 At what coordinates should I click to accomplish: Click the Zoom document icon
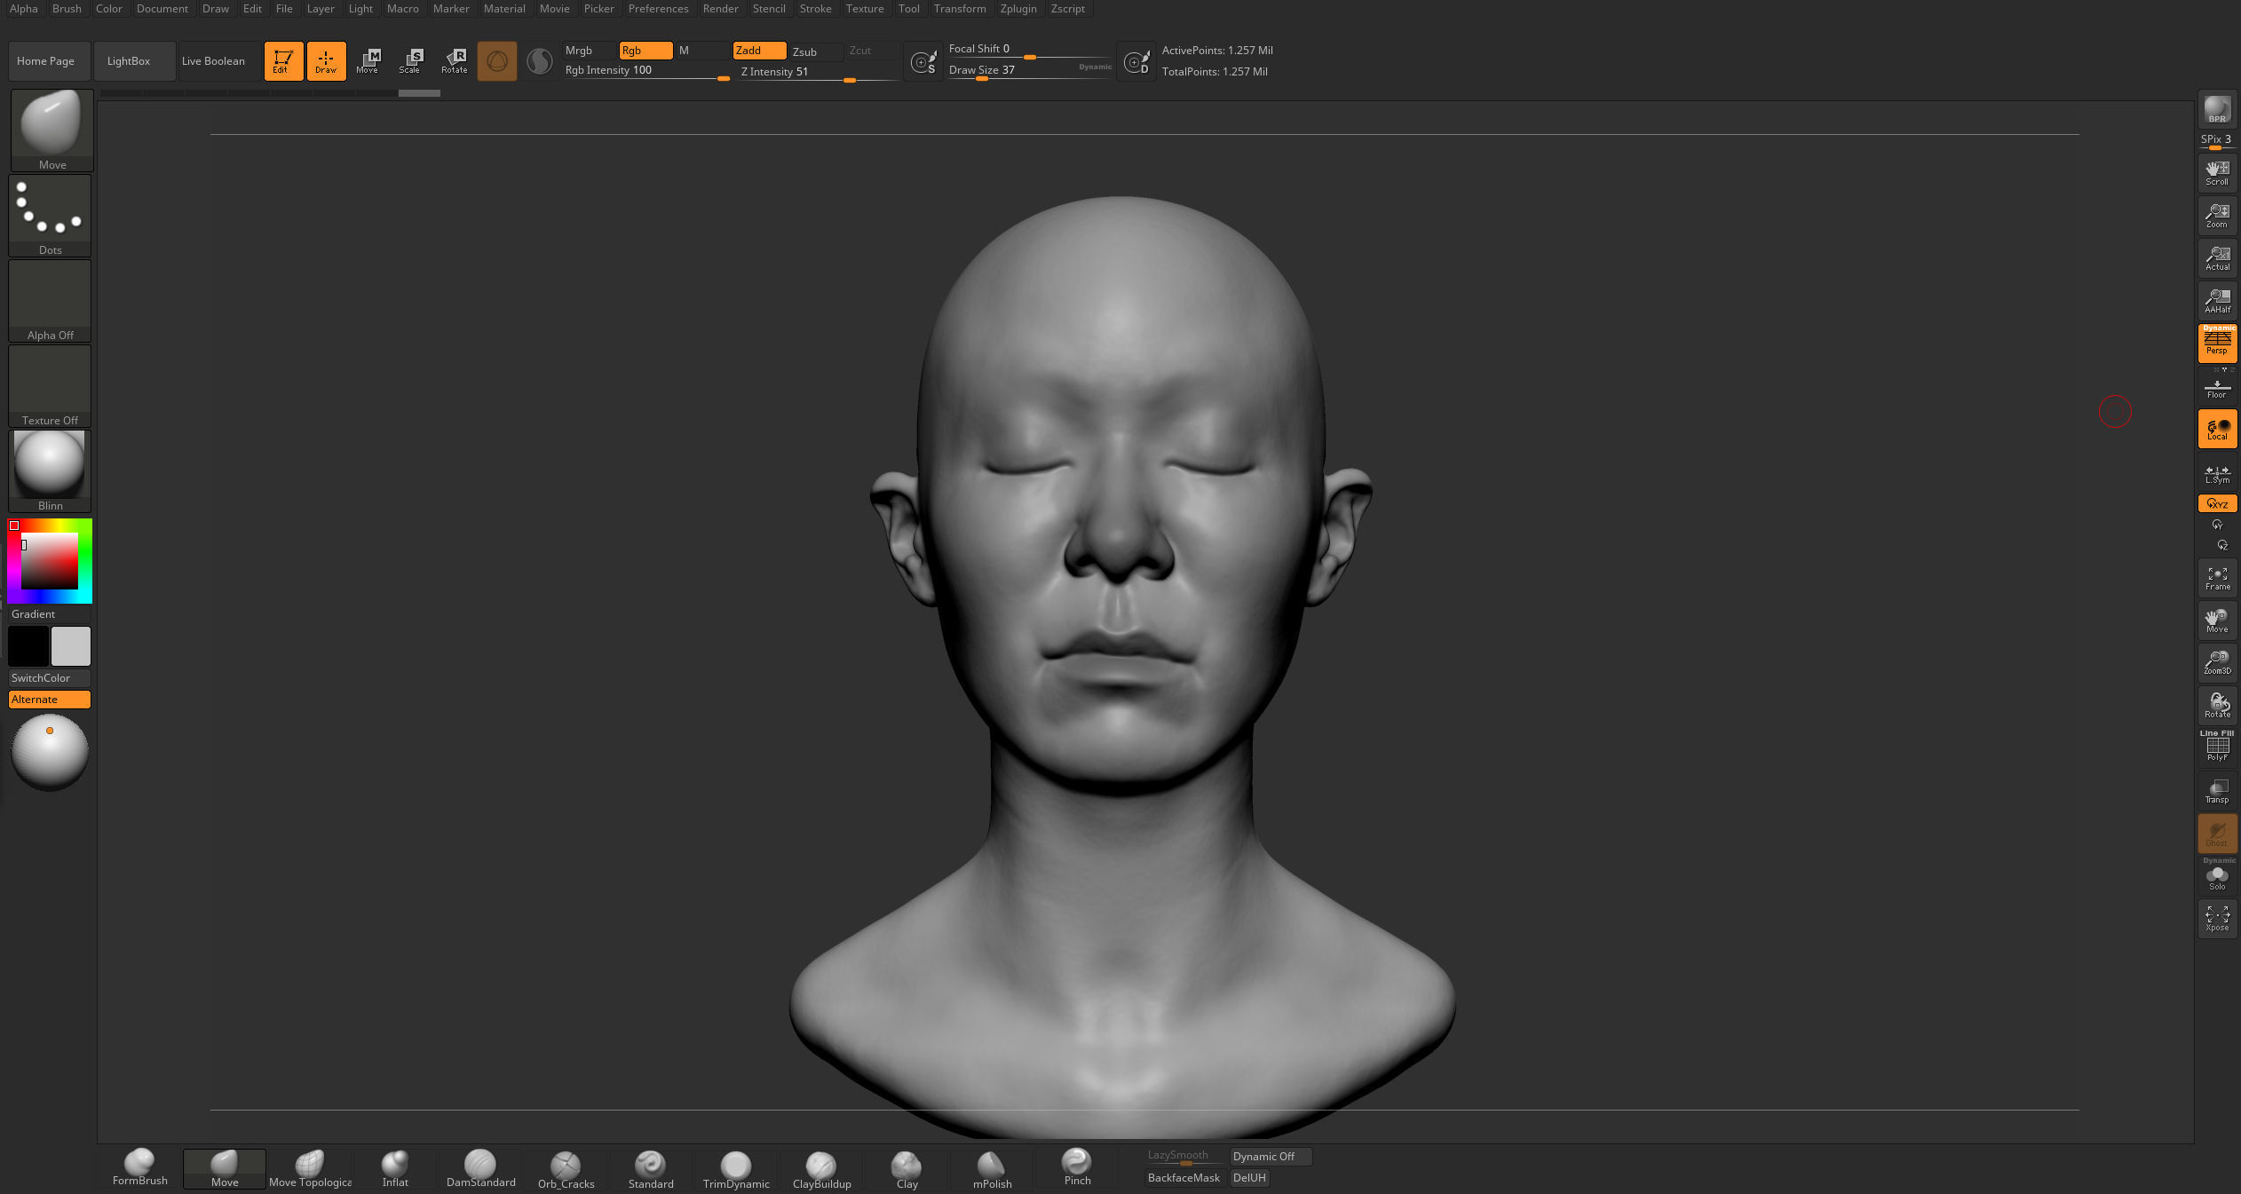(2217, 215)
